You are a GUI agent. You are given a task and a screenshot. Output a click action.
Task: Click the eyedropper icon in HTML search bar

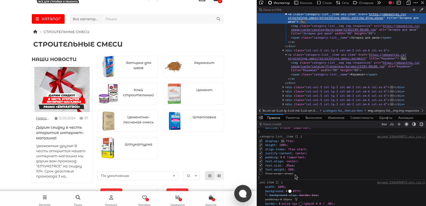point(421,10)
